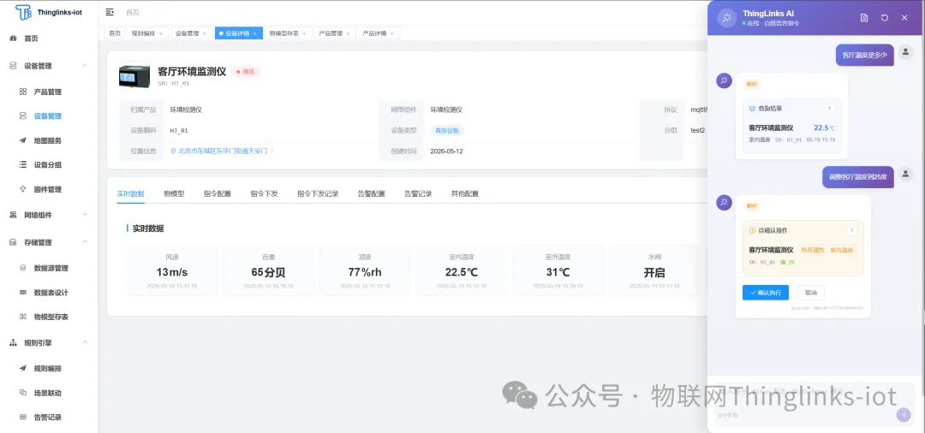Open 数据源管理 in the sidebar
This screenshot has height=433, width=925.
click(x=51, y=268)
